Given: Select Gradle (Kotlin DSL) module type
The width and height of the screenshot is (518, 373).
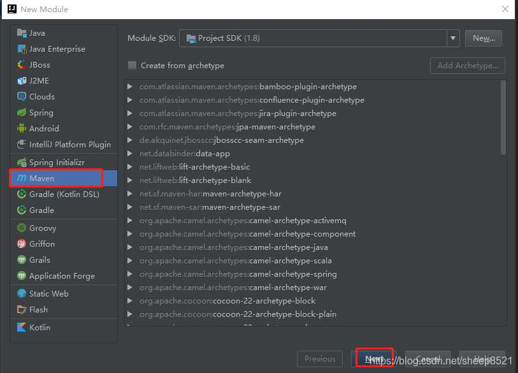Looking at the screenshot, I should click(x=64, y=194).
